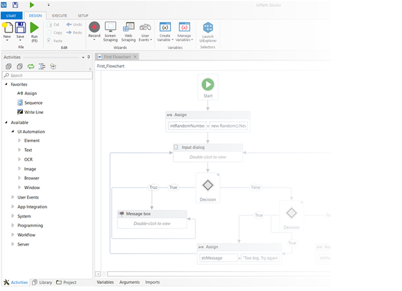
Task: Select the Message box activity
Action: 152,219
